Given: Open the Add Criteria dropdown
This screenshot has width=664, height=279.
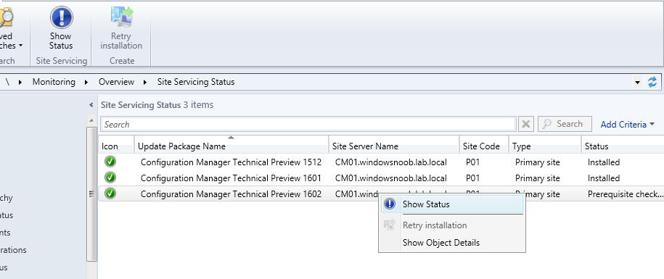Looking at the screenshot, I should (628, 125).
